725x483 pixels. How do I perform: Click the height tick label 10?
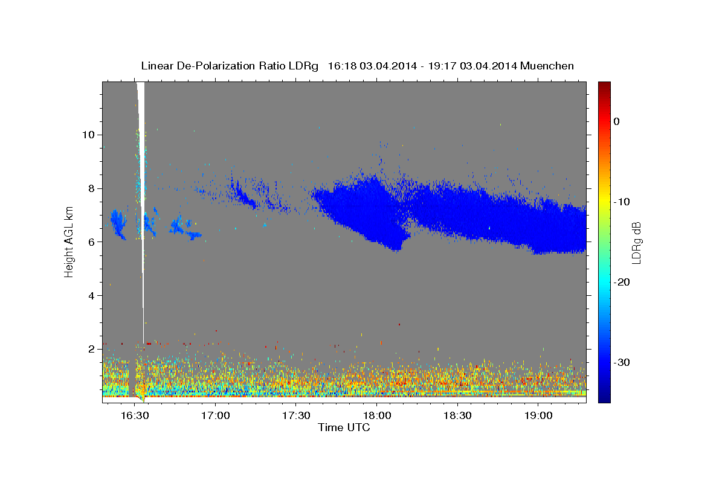[x=89, y=135]
